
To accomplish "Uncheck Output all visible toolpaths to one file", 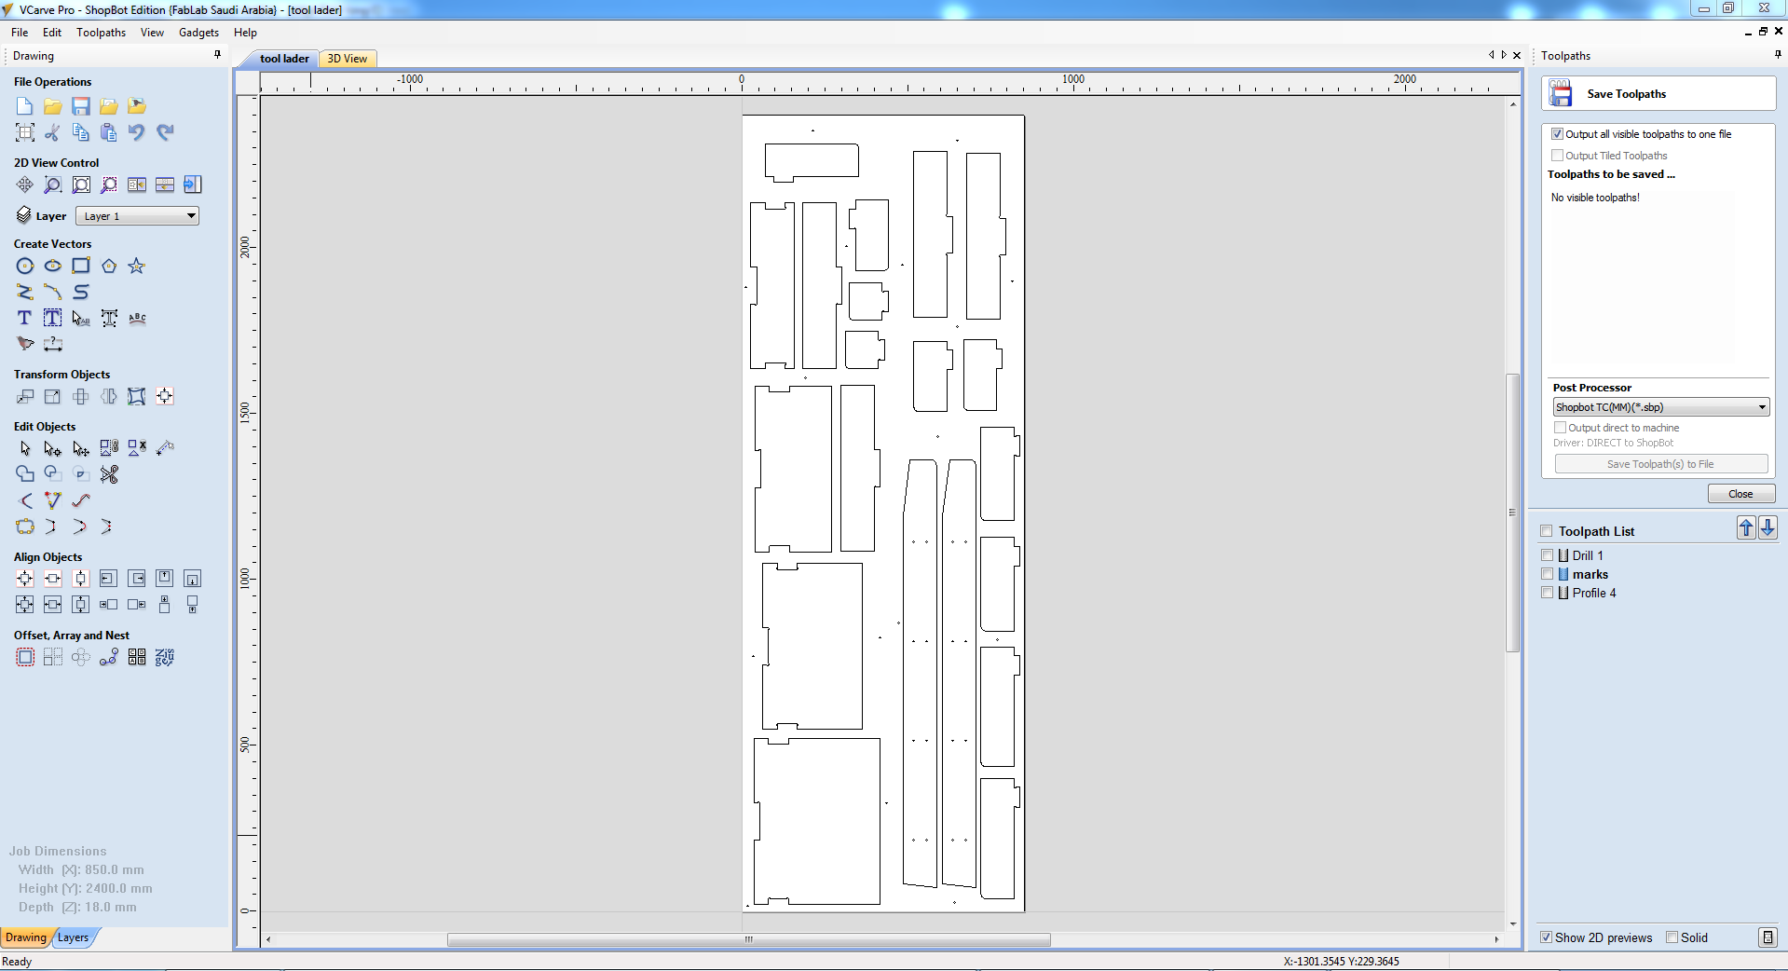I will click(x=1557, y=134).
